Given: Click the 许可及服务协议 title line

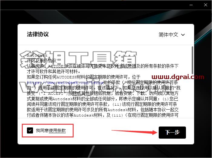Looking at the screenshot, I should pyautogui.click(x=42, y=61).
